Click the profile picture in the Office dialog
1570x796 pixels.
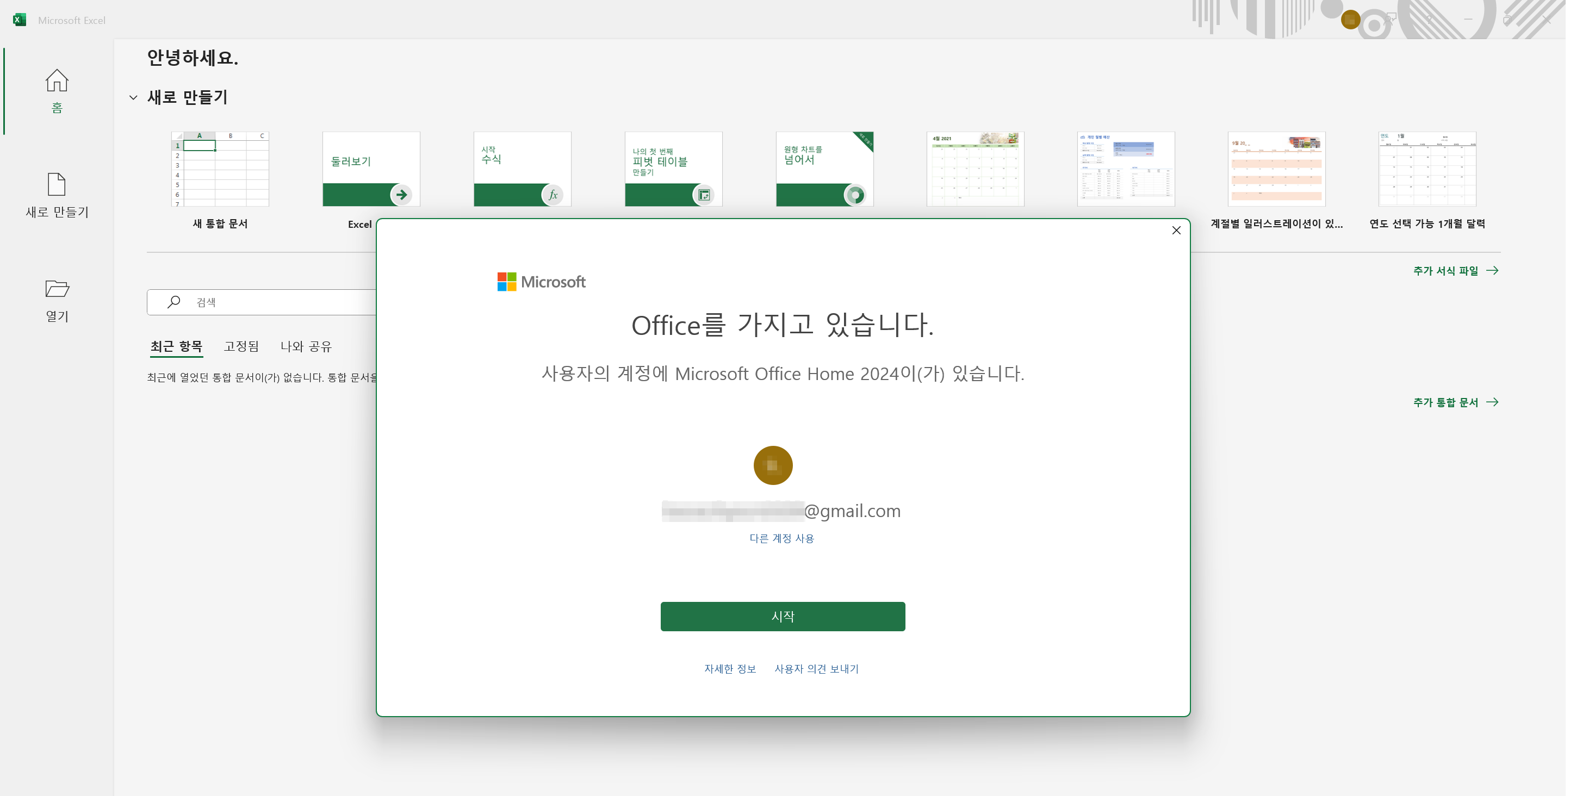(772, 465)
